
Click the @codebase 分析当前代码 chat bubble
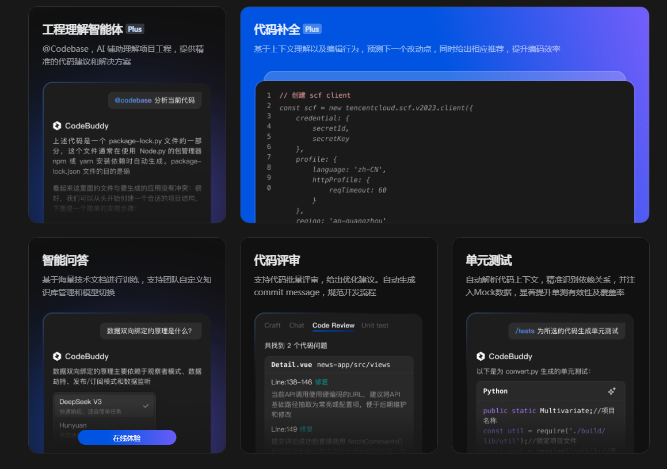154,100
